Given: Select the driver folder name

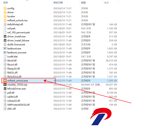Looking at the screenshot, I should pyautogui.click(x=10, y=12).
